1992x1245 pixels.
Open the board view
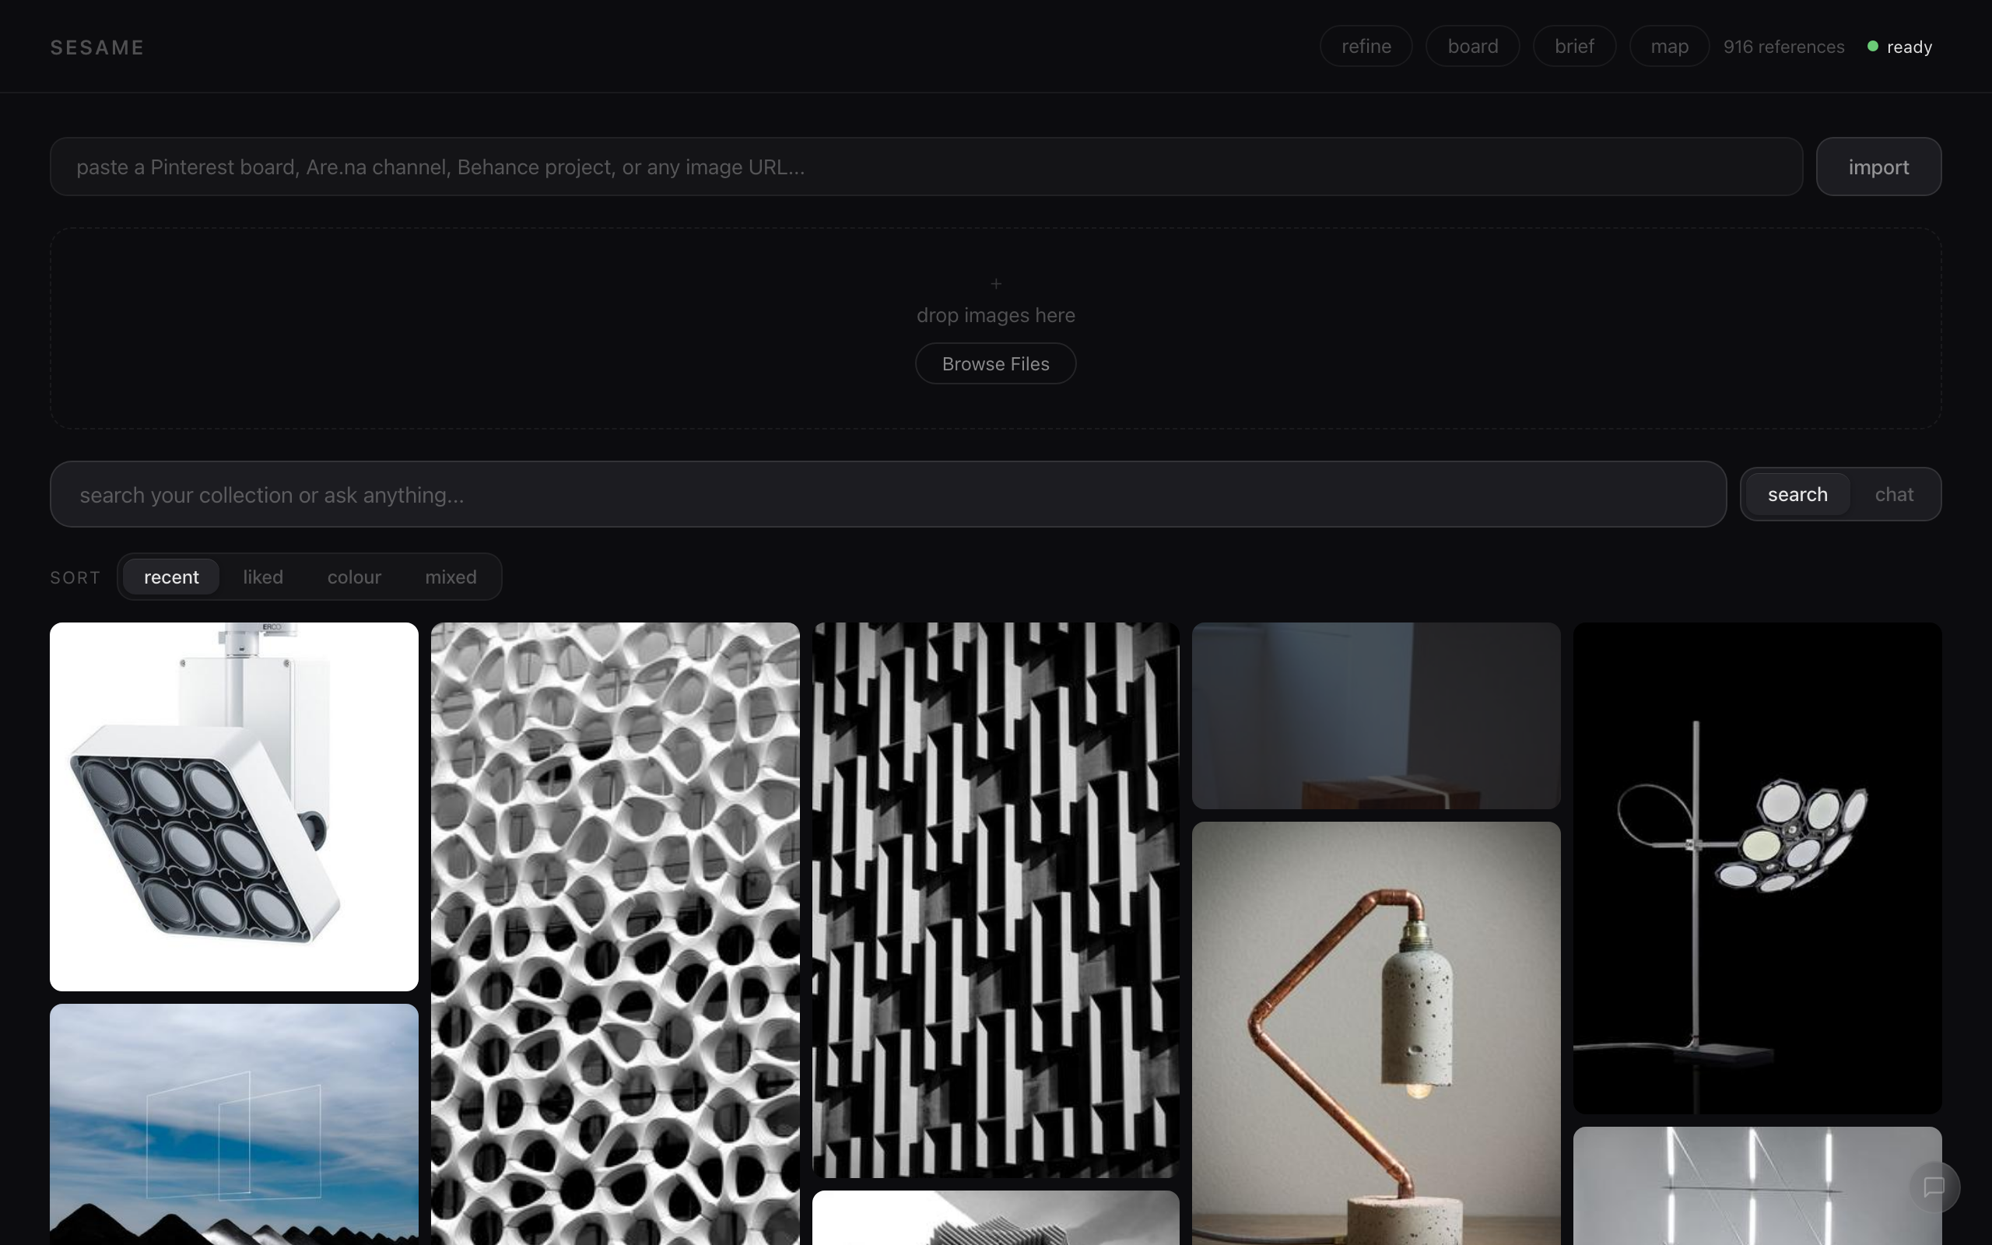[x=1472, y=46]
